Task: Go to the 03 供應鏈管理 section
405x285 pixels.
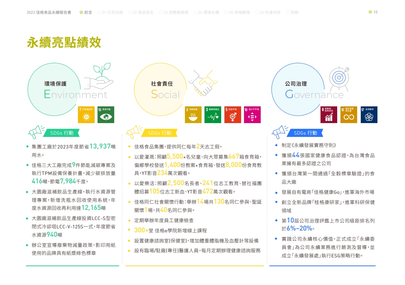Action: click(x=174, y=12)
